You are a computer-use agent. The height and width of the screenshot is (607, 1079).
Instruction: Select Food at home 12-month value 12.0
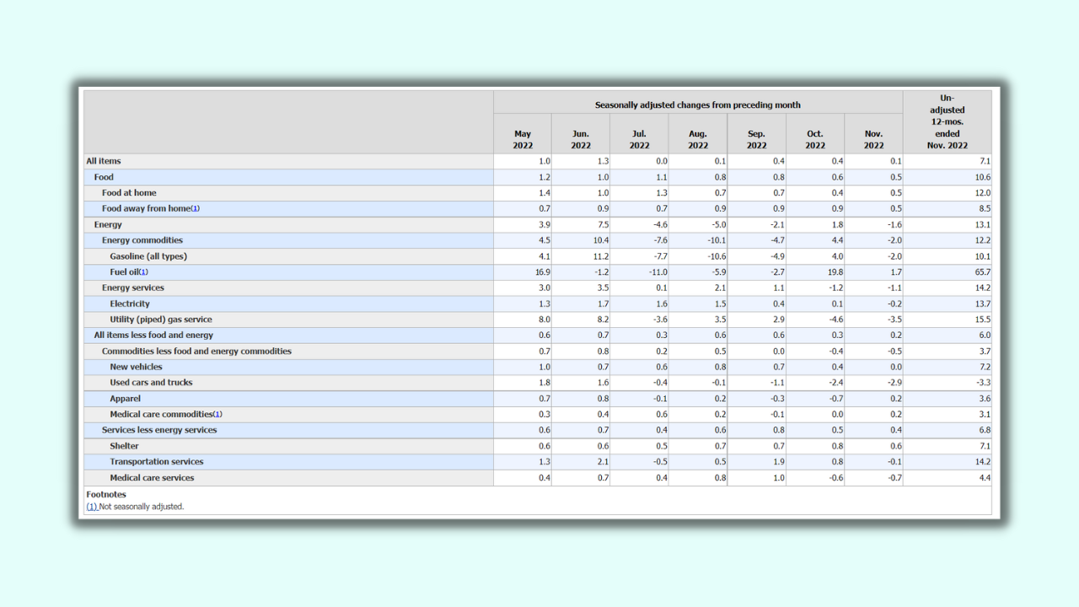pos(982,193)
